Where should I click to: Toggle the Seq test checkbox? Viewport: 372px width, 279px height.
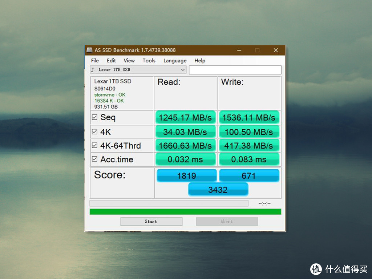click(x=94, y=117)
